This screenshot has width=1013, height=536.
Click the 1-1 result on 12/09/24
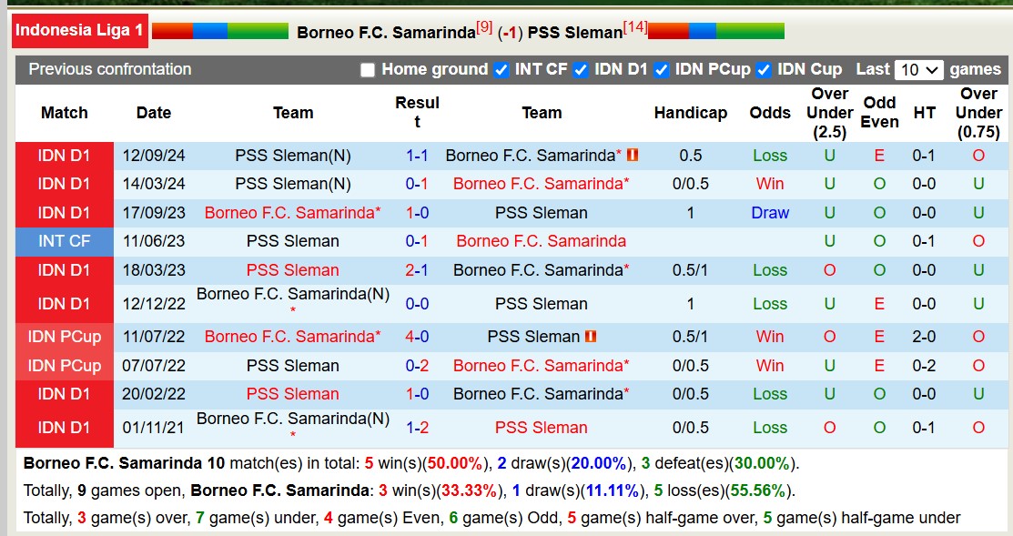[x=417, y=156]
